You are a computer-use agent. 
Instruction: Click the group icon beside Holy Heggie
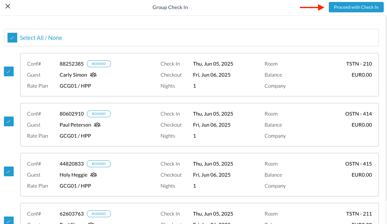coord(93,175)
